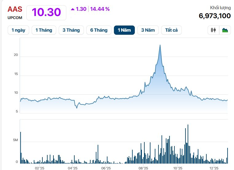Switch to the 1 Tháng range
234x170 pixels.
click(44, 30)
